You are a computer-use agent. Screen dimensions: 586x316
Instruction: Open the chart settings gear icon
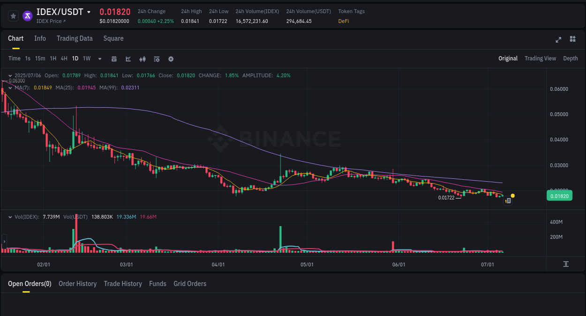(171, 59)
